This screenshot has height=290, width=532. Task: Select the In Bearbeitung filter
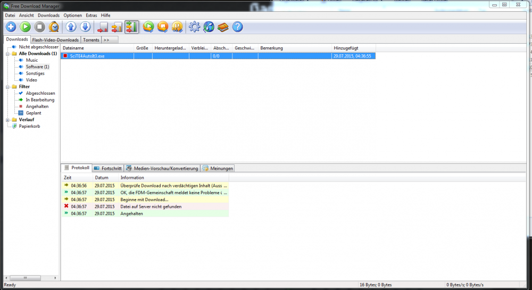(x=40, y=100)
